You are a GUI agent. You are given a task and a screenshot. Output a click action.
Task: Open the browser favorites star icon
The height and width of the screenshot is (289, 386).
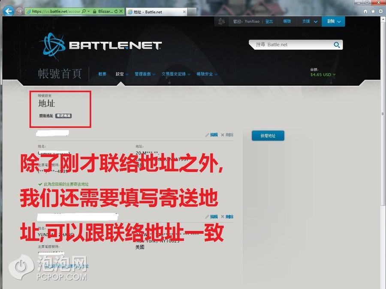[373, 11]
